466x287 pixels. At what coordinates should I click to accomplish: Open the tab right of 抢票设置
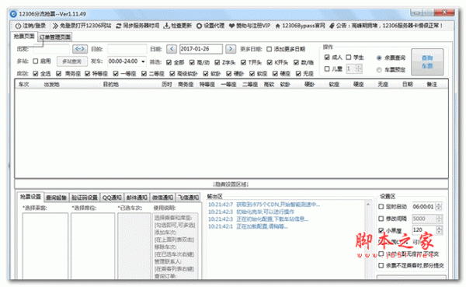[57, 198]
